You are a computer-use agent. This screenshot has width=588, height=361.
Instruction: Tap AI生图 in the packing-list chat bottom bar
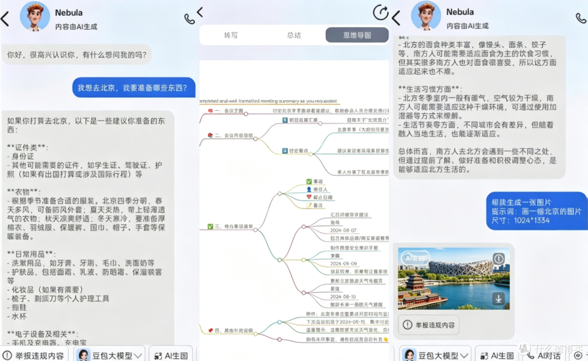point(171,356)
